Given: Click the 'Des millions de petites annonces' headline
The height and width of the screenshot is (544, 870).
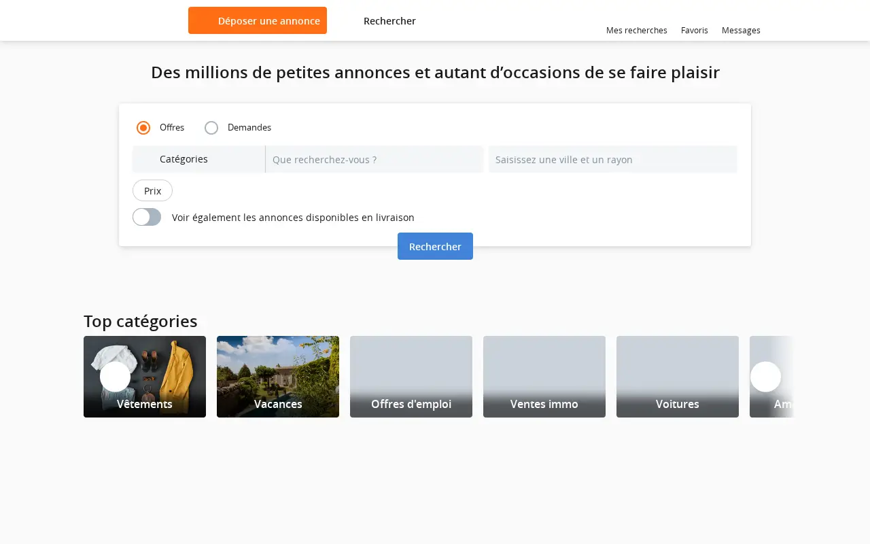Looking at the screenshot, I should click(435, 72).
